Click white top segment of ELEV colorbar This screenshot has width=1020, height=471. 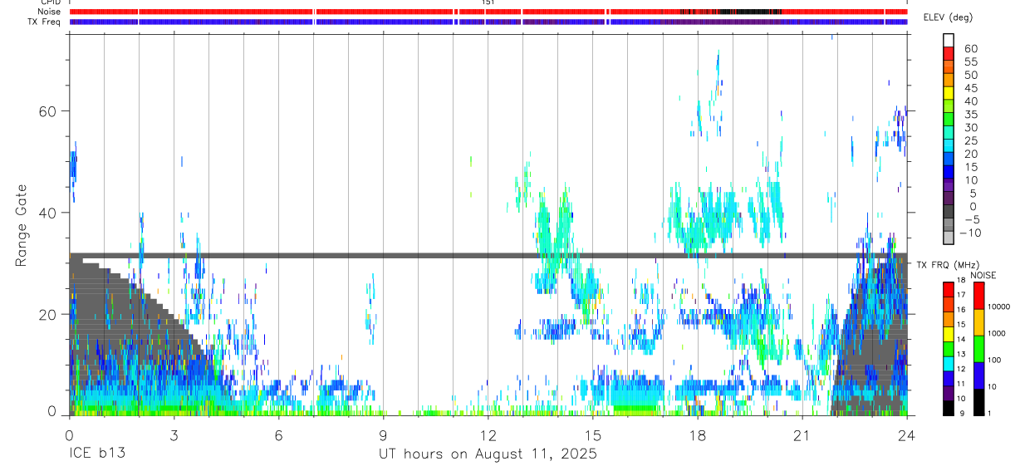(949, 41)
